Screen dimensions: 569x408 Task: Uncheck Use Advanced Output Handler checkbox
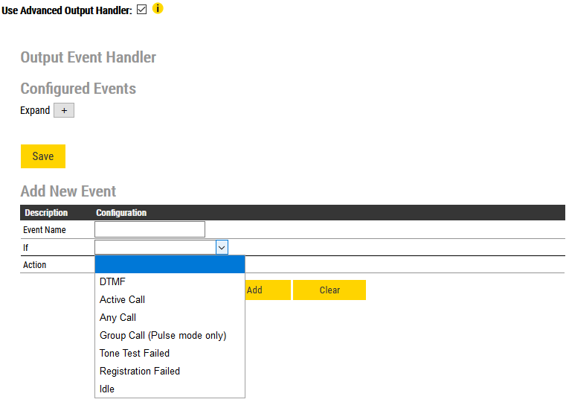pyautogui.click(x=142, y=10)
